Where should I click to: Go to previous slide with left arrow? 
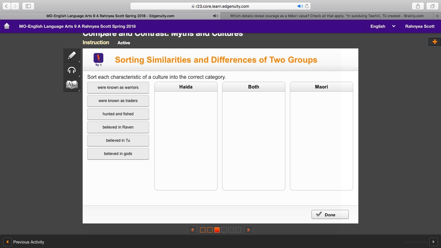point(192,230)
